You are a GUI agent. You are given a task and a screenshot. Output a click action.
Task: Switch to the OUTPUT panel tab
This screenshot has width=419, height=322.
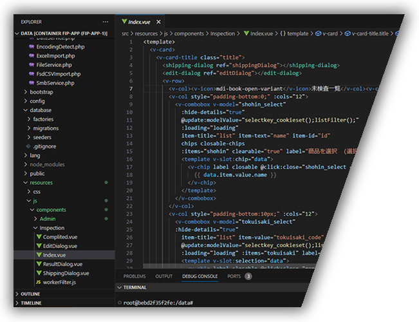pyautogui.click(x=164, y=276)
